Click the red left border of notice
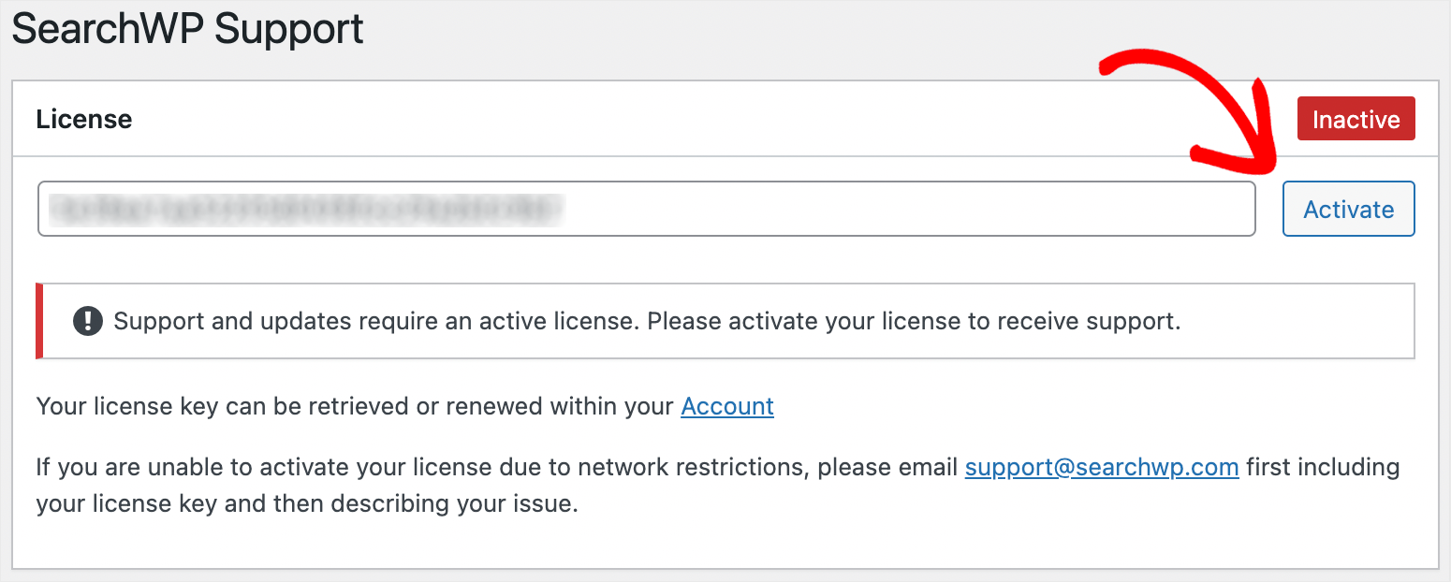The image size is (1451, 582). [x=39, y=321]
